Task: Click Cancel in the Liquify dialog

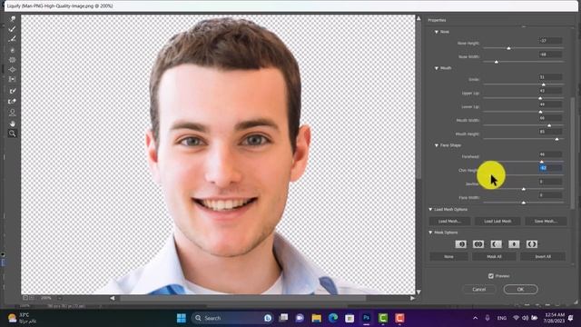Action: (479, 289)
